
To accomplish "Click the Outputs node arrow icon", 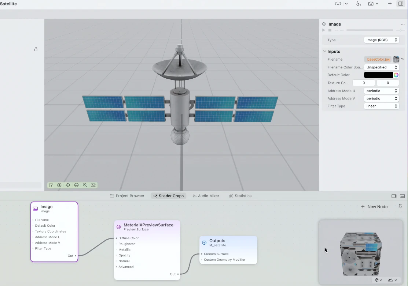I will point(204,242).
